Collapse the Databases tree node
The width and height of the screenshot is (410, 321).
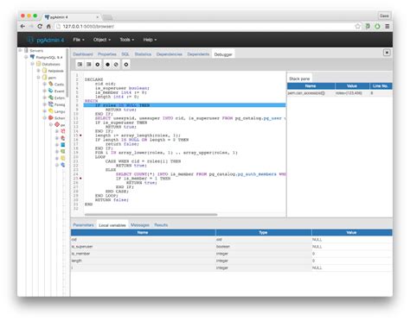(x=32, y=64)
